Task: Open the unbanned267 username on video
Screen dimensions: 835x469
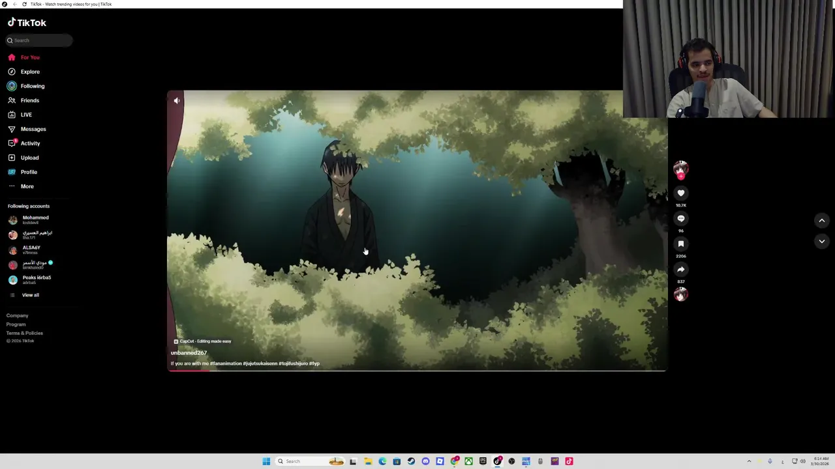Action: click(x=189, y=353)
